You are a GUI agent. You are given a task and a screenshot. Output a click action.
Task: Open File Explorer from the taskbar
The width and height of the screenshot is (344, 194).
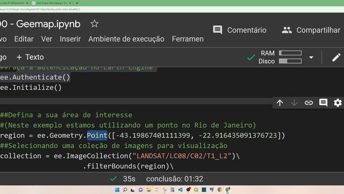(x=148, y=190)
